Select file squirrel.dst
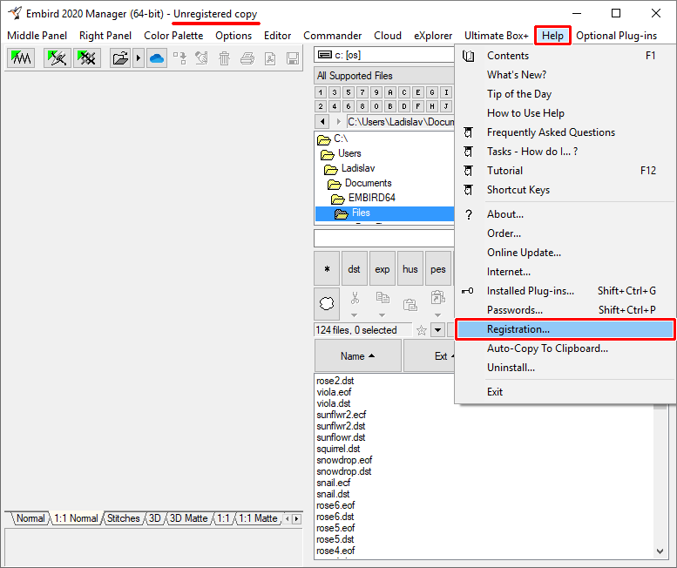Image resolution: width=677 pixels, height=568 pixels. point(338,449)
